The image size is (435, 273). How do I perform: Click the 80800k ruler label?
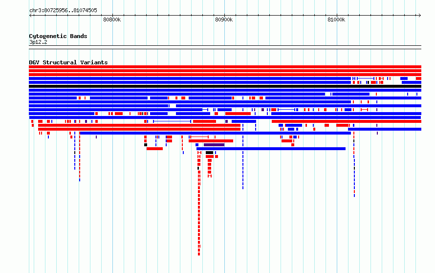(x=112, y=19)
